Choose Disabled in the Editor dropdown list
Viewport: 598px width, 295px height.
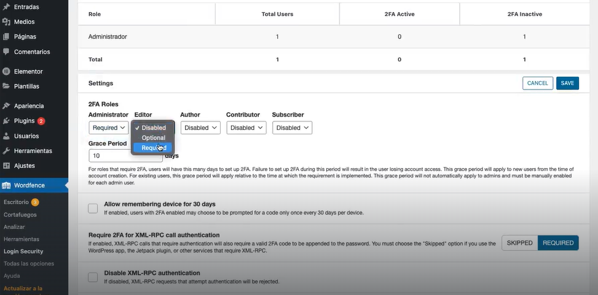click(x=153, y=128)
